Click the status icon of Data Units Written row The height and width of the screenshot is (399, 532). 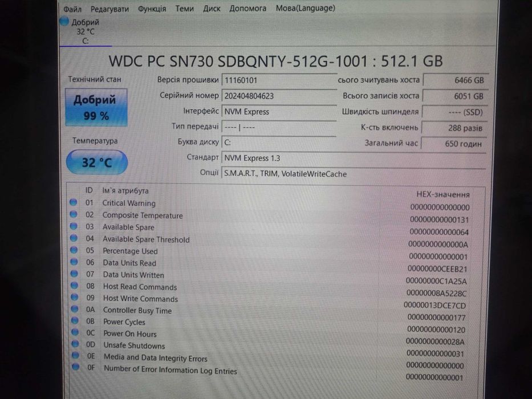tap(74, 274)
